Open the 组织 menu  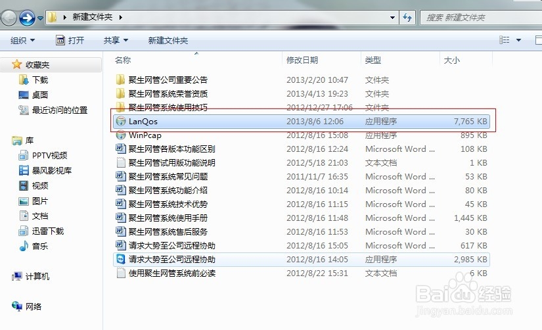(22, 41)
